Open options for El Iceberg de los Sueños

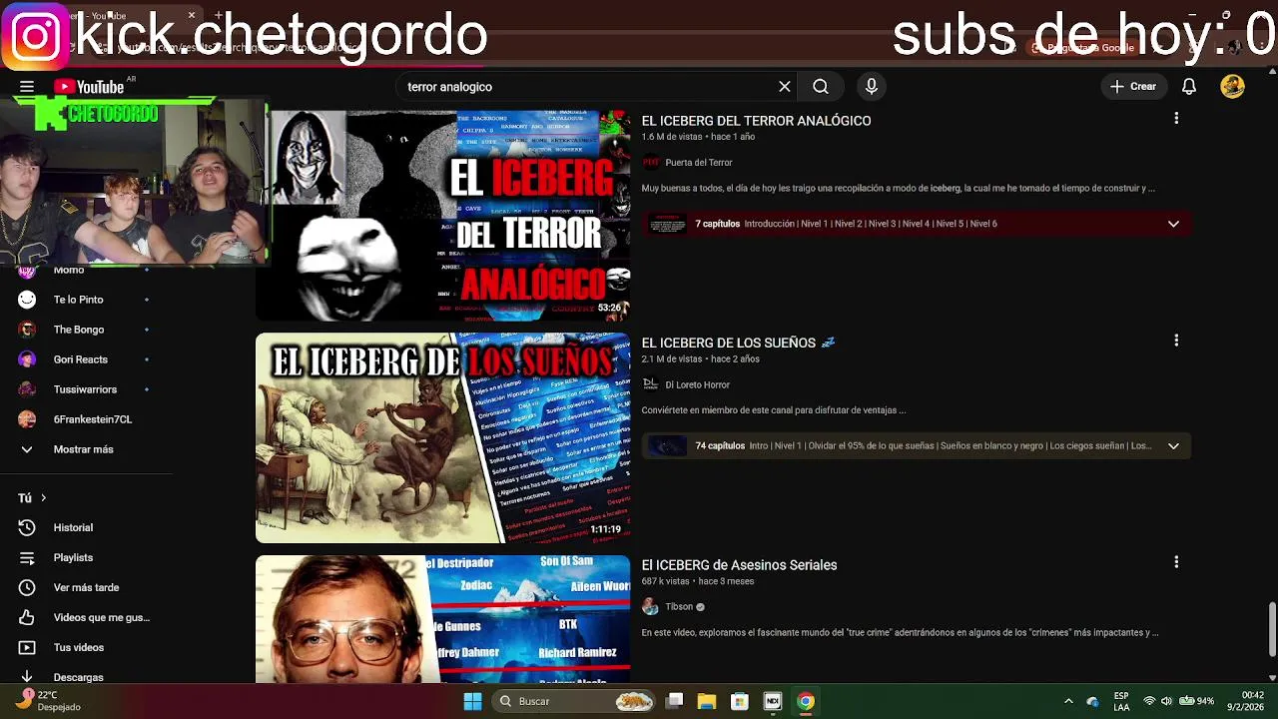(1176, 341)
